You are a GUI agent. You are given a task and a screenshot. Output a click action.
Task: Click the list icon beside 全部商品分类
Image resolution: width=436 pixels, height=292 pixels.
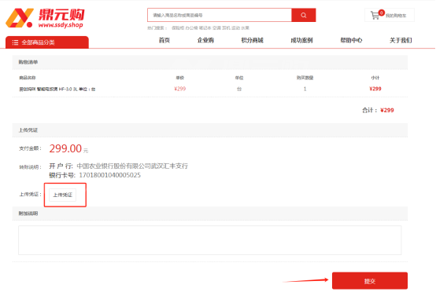tap(15, 42)
